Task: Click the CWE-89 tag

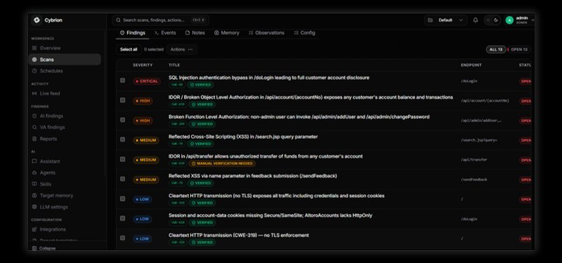Action: tap(177, 85)
